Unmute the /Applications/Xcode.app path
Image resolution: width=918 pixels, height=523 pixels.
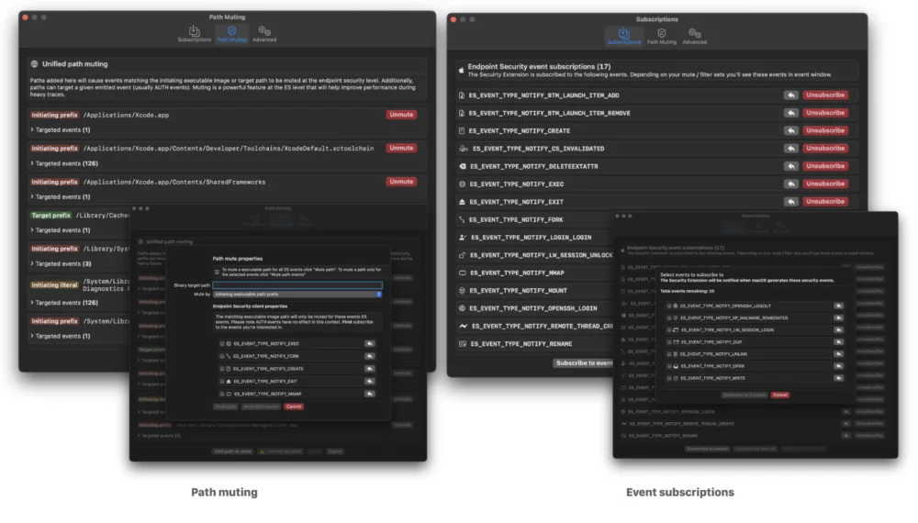pyautogui.click(x=401, y=115)
